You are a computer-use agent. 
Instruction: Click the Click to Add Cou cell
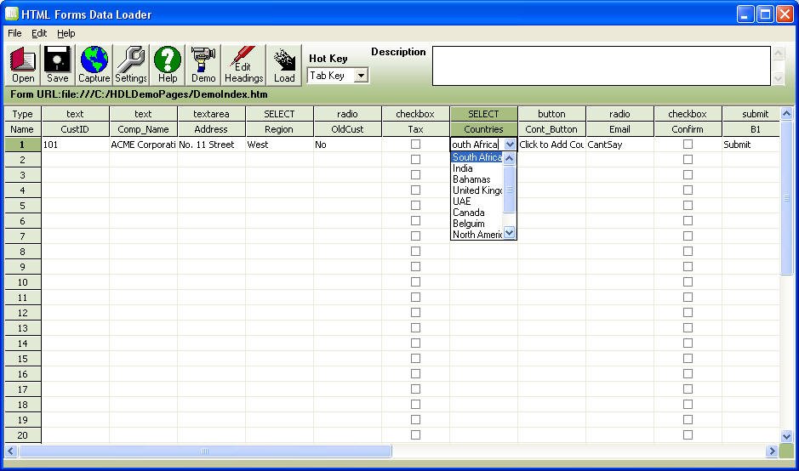pos(551,145)
